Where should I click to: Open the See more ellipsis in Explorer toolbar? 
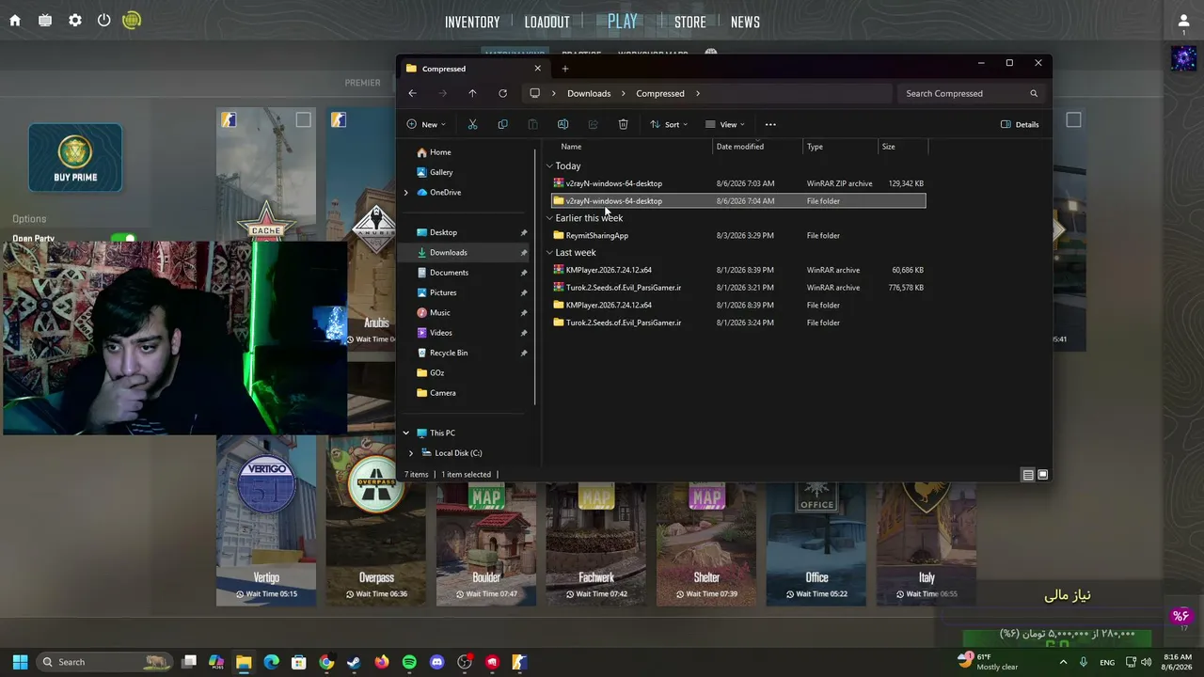[770, 124]
